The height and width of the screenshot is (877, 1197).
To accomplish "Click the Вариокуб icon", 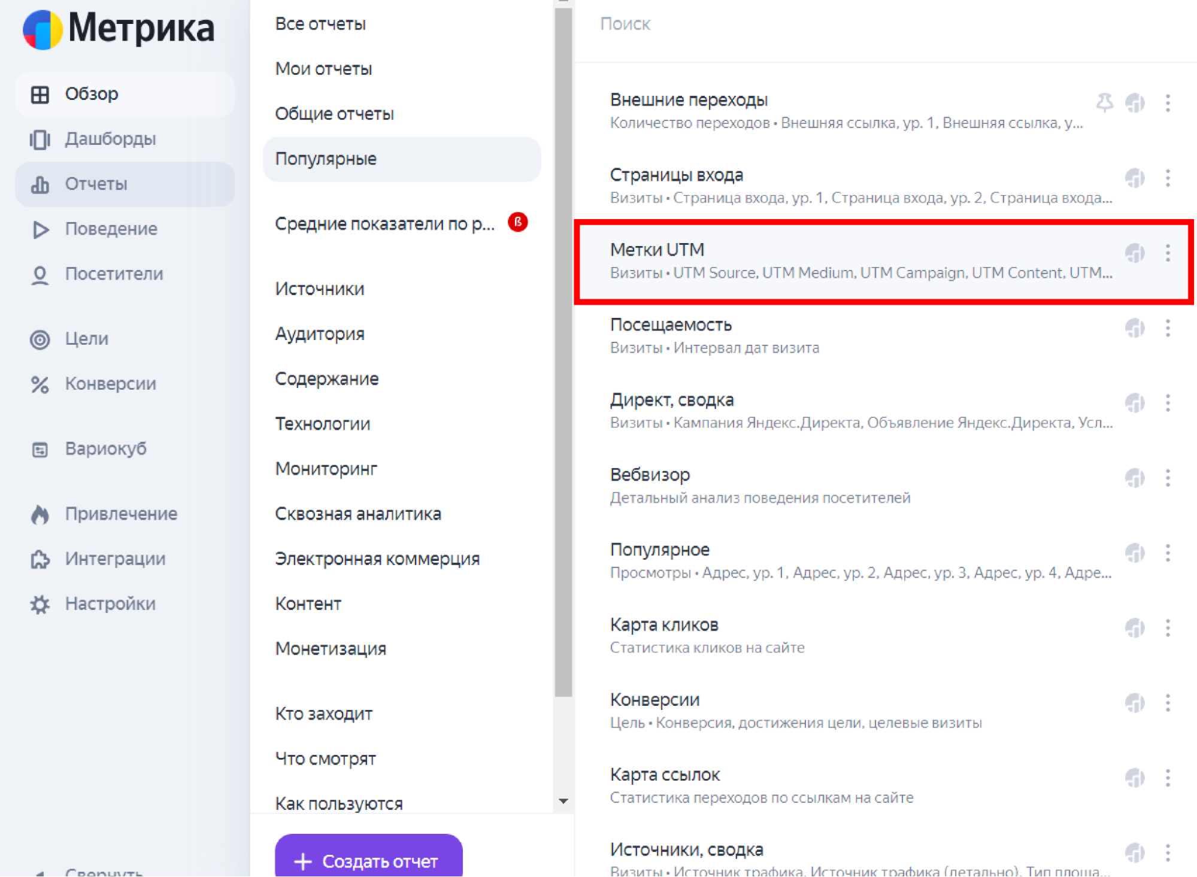I will coord(40,449).
